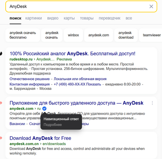The width and height of the screenshot is (162, 159).
Task: Click the Реклама label
Action: pos(64,59)
